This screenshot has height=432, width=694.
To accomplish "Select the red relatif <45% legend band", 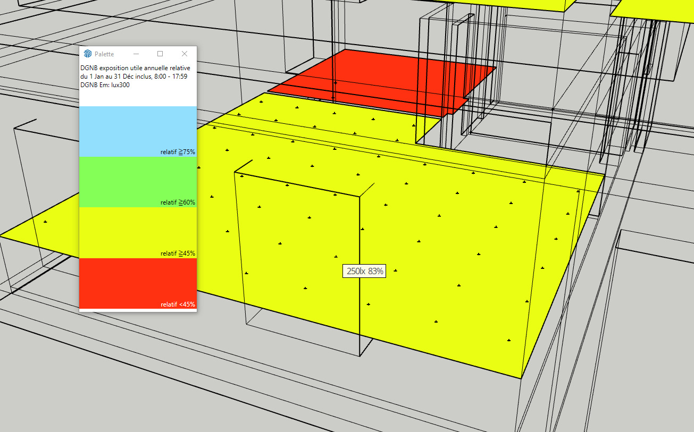I will coord(138,283).
